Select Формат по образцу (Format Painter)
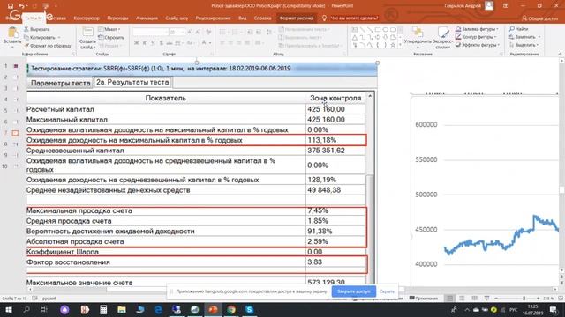The width and height of the screenshot is (565, 317). (x=48, y=46)
